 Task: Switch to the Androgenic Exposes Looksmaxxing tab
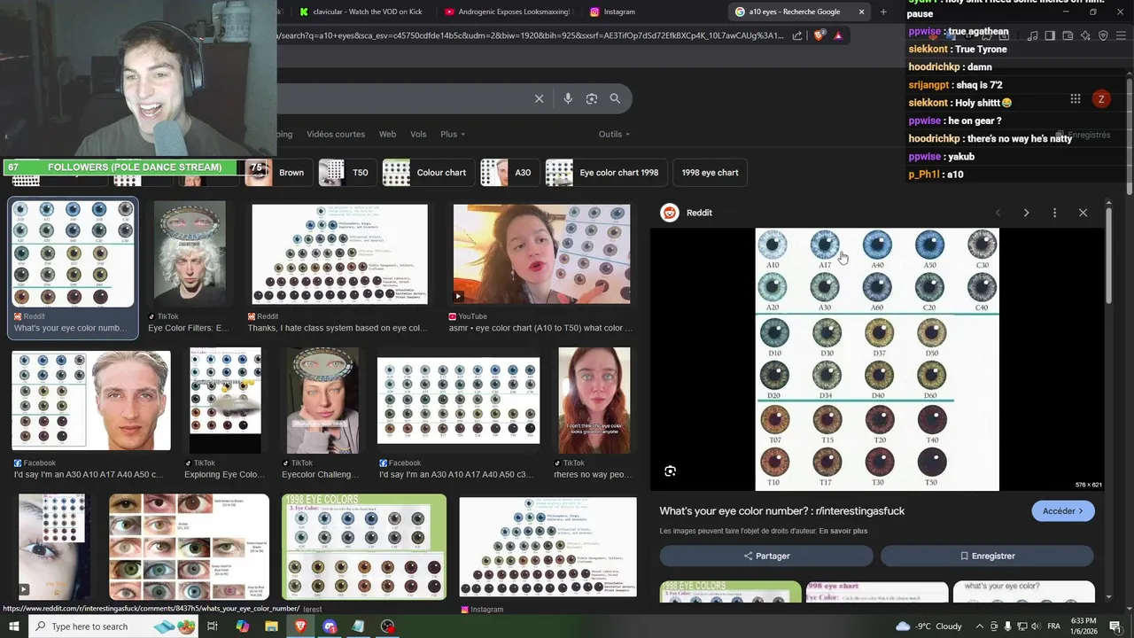click(x=509, y=12)
